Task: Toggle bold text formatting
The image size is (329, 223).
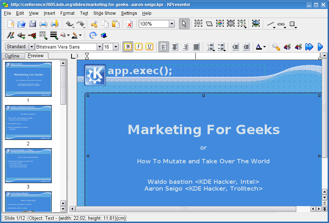Action: 128,47
